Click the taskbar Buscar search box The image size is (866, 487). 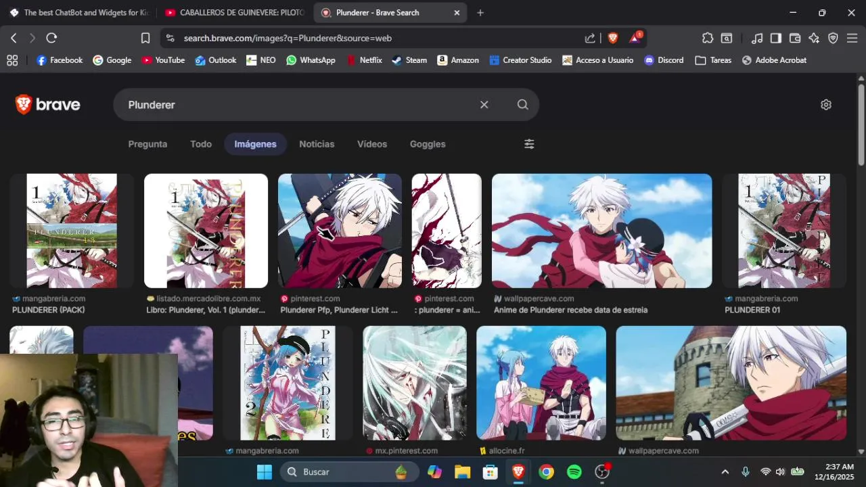point(349,472)
